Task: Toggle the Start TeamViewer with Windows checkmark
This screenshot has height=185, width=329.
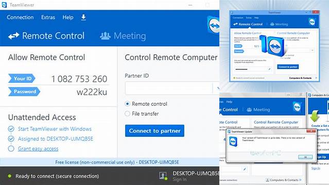Action: [11, 128]
